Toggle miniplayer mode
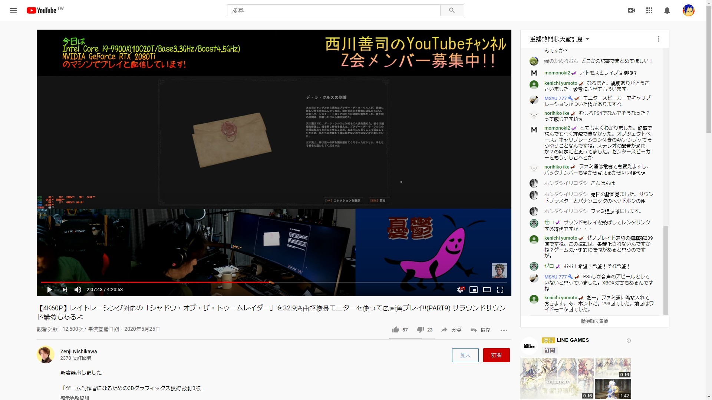The width and height of the screenshot is (712, 400). point(474,290)
